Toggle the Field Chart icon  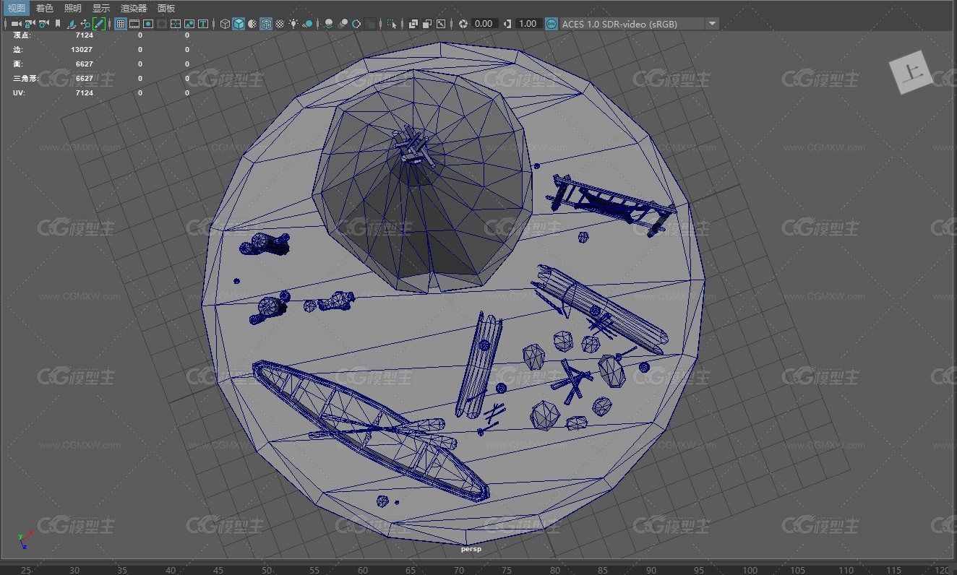tap(176, 24)
